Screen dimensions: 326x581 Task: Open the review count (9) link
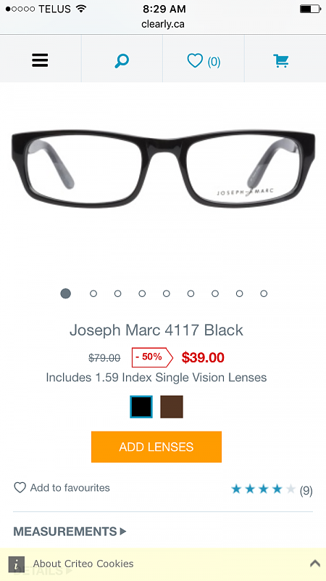306,491
